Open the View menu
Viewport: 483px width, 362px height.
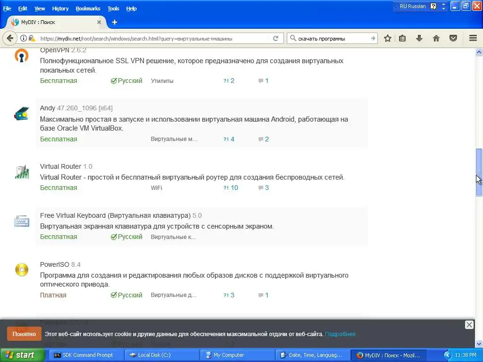coord(40,8)
